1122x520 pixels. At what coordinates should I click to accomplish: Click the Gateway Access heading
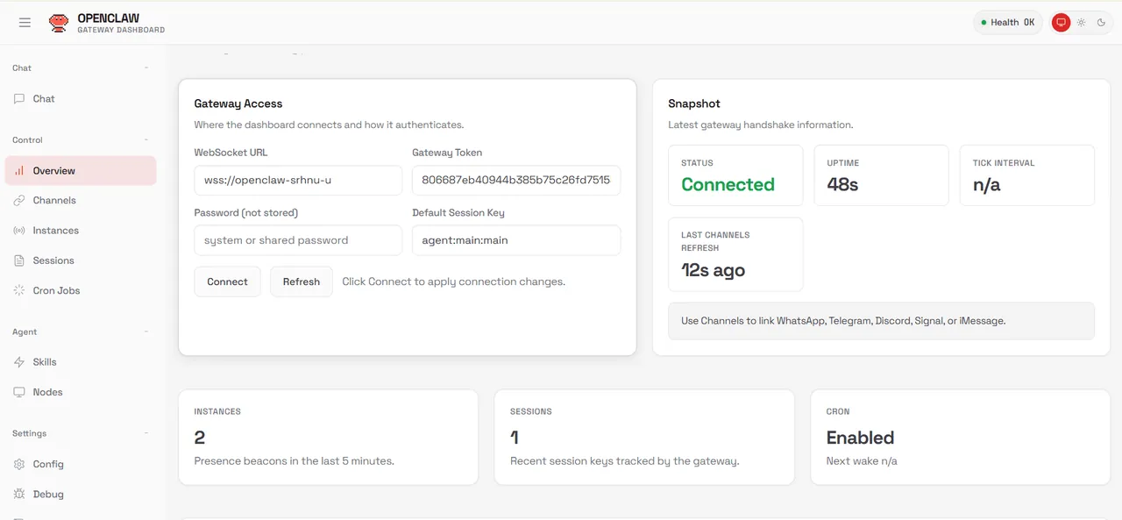click(x=238, y=103)
